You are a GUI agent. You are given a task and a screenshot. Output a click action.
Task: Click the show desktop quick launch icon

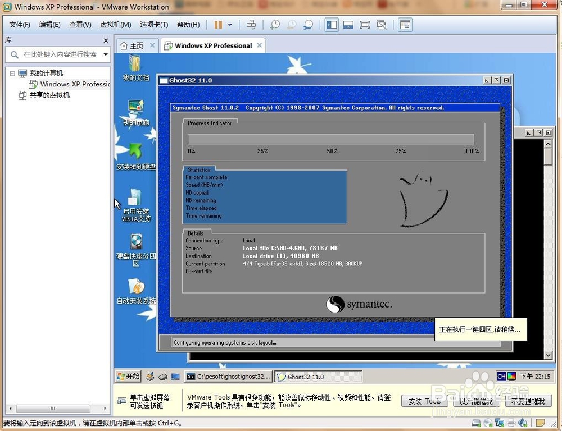175,377
